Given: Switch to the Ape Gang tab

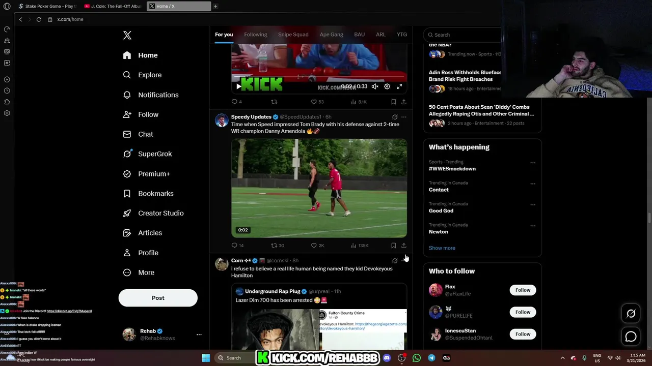Looking at the screenshot, I should click(331, 35).
